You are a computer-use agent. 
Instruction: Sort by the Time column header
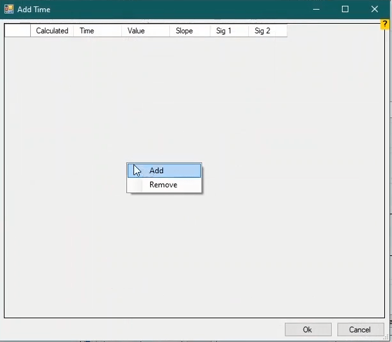96,31
